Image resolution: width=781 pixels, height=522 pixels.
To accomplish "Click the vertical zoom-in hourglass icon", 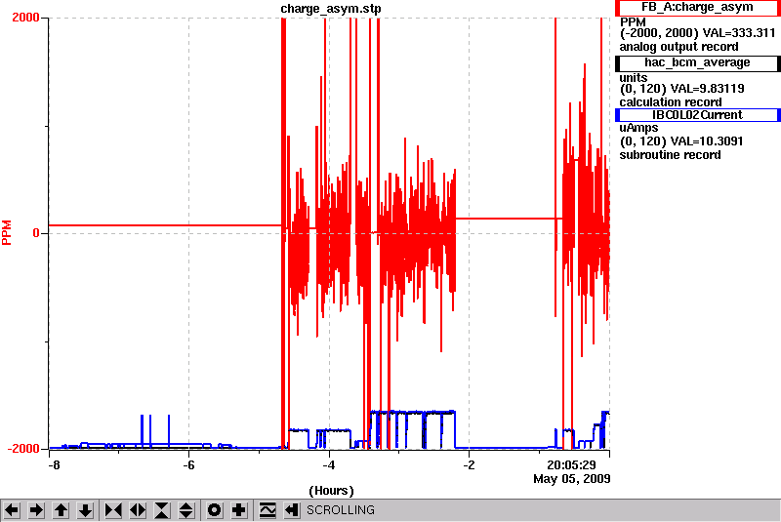I will (162, 510).
